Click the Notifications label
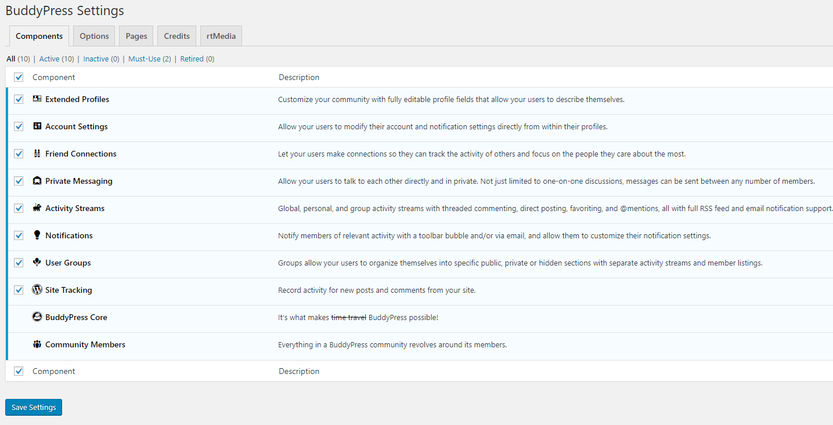This screenshot has width=833, height=425. (69, 235)
